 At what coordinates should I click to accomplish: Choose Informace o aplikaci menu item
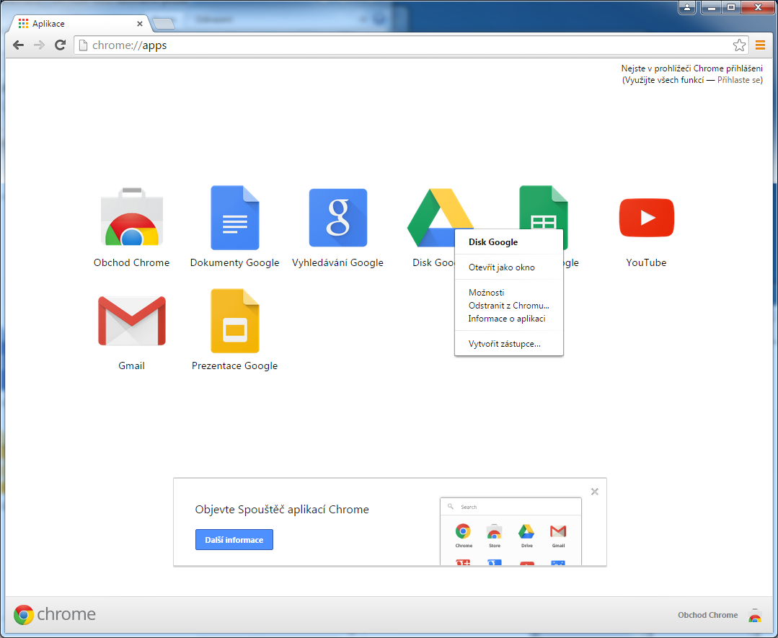508,319
